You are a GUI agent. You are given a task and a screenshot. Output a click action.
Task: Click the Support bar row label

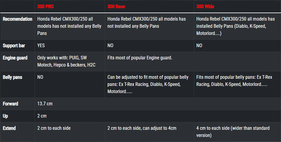point(14,46)
